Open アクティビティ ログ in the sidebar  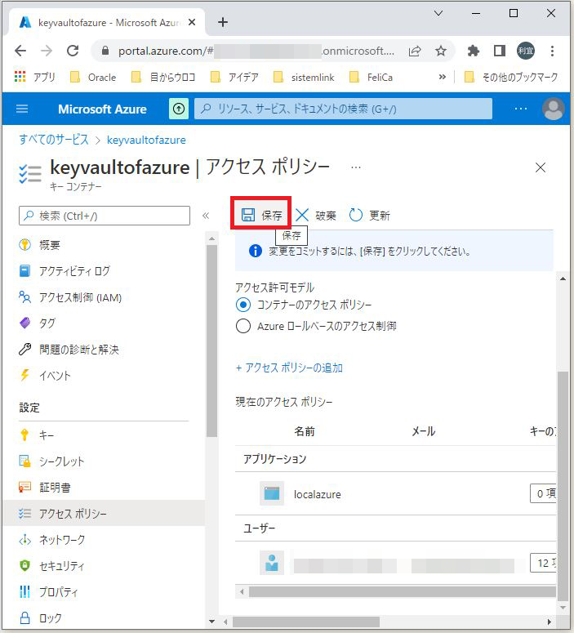tap(74, 271)
